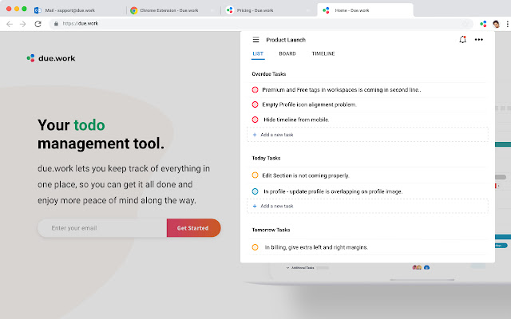
Task: Open the three-dot more options menu
Action: tap(479, 40)
